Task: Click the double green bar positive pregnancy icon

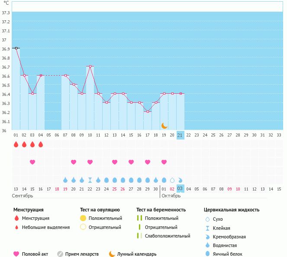Action: click(139, 218)
